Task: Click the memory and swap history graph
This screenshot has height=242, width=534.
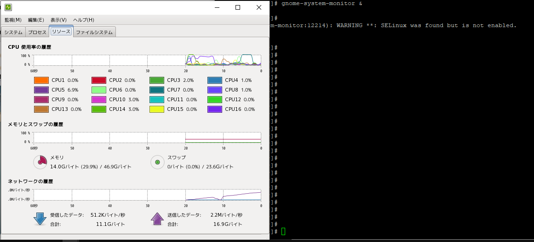Action: (x=148, y=138)
